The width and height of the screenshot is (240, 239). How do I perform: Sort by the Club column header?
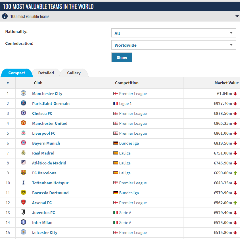click(x=38, y=83)
